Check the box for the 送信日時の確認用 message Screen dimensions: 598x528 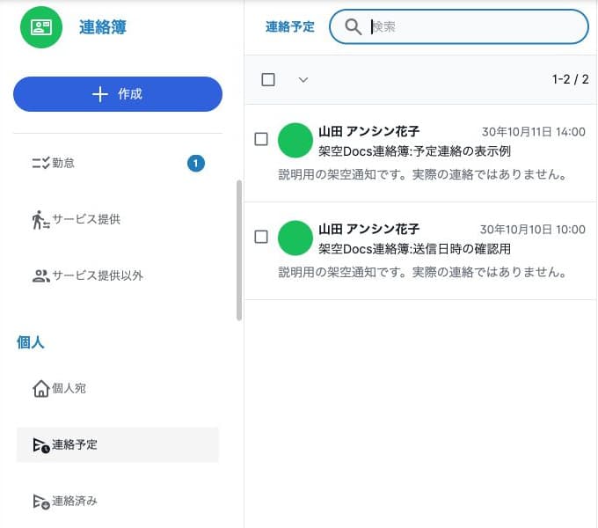tap(261, 237)
